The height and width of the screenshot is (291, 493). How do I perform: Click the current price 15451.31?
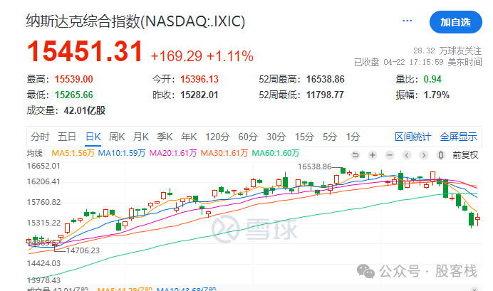pyautogui.click(x=85, y=51)
